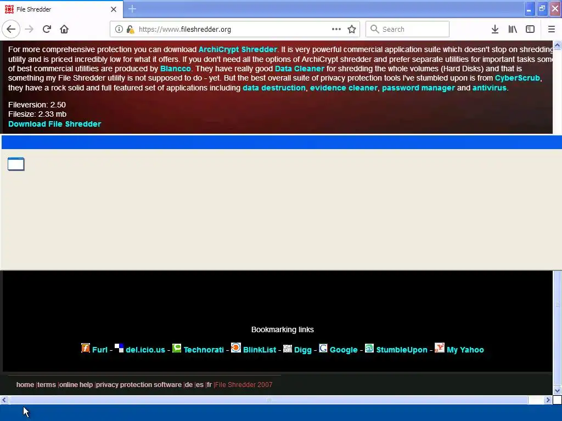This screenshot has height=421, width=562.
Task: Click the vertical scrollbar up arrow
Action: 557,45
